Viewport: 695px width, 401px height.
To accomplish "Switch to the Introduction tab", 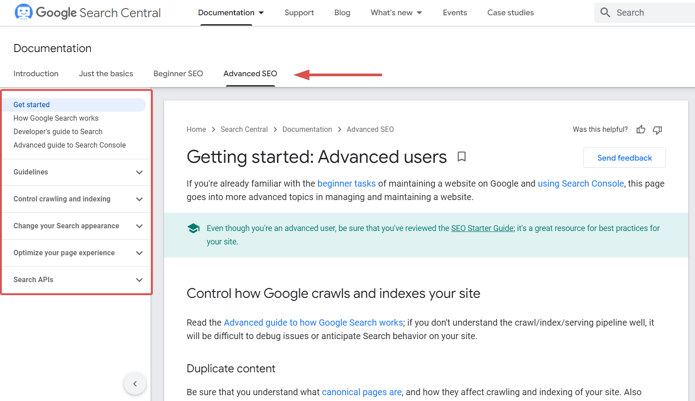I will [36, 74].
